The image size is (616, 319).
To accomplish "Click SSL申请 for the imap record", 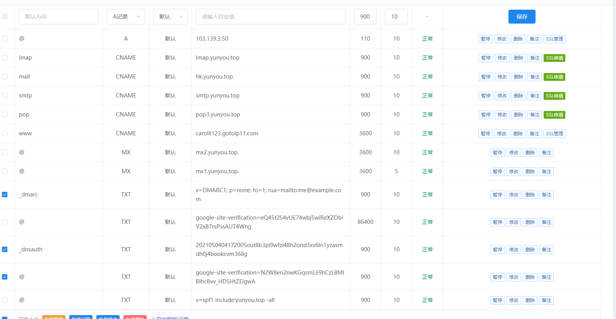I will point(554,58).
